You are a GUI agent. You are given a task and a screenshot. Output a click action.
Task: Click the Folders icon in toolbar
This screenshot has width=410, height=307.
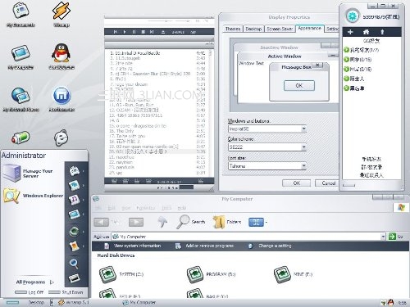219,222
